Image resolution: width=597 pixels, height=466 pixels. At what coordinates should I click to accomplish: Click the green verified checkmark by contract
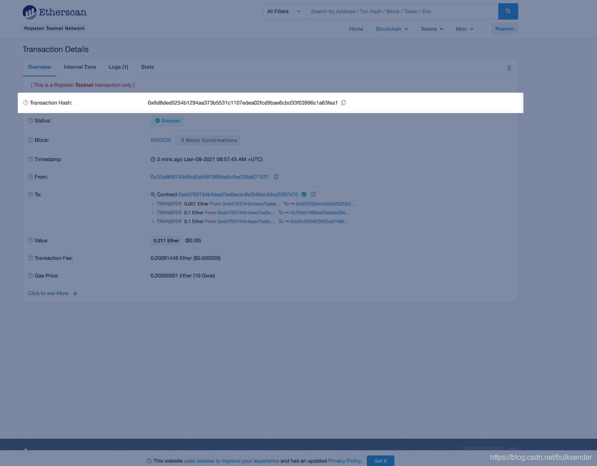pyautogui.click(x=304, y=194)
